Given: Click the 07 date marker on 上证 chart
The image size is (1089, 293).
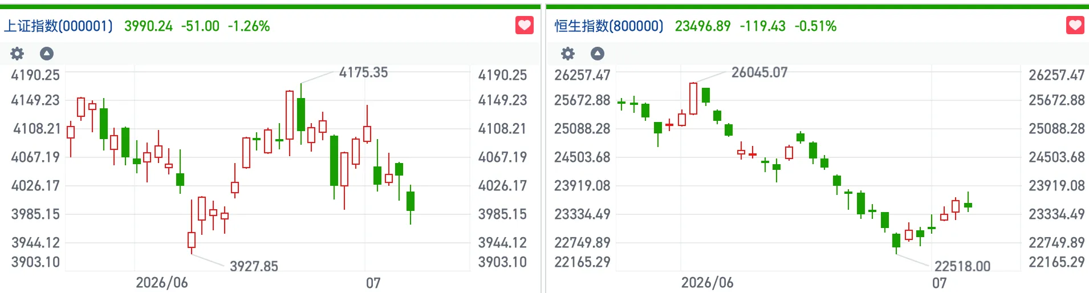Looking at the screenshot, I should click(373, 283).
